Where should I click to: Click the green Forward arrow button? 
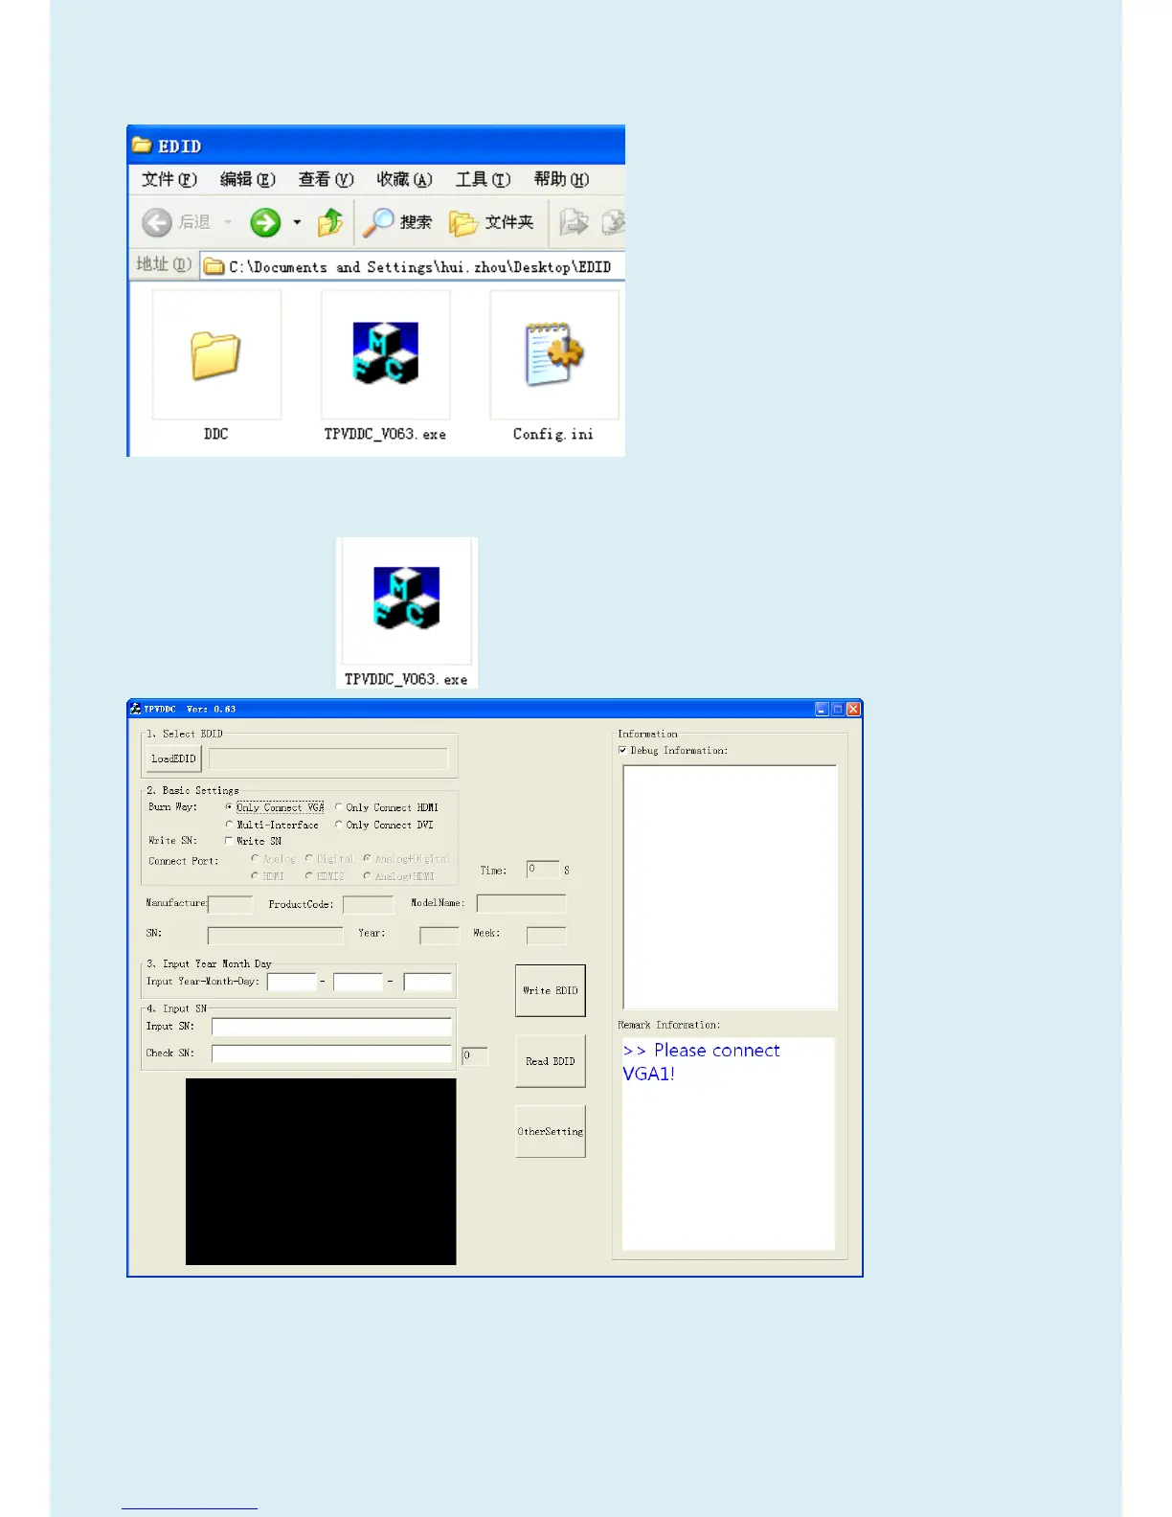point(265,222)
